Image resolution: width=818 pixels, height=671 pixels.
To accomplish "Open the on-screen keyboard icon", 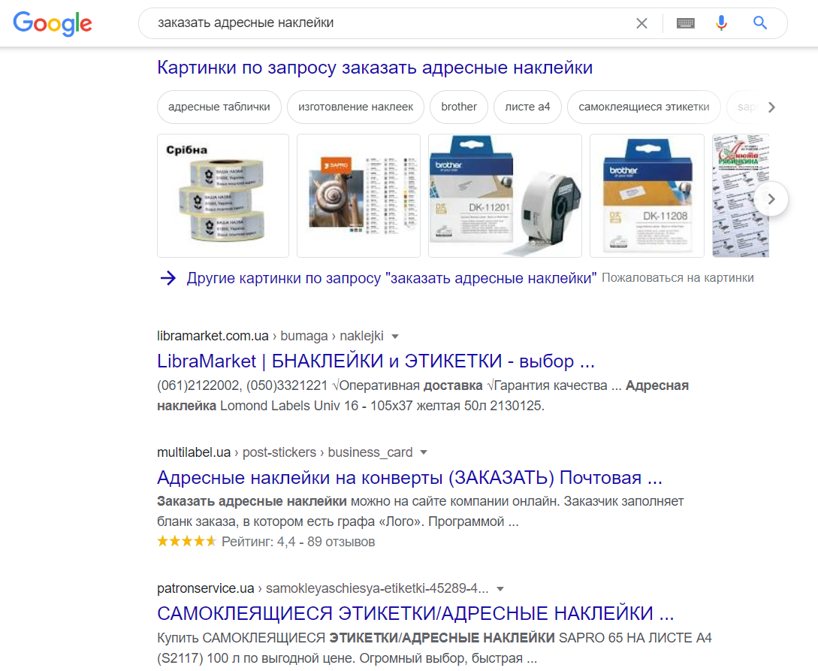I will click(x=686, y=23).
